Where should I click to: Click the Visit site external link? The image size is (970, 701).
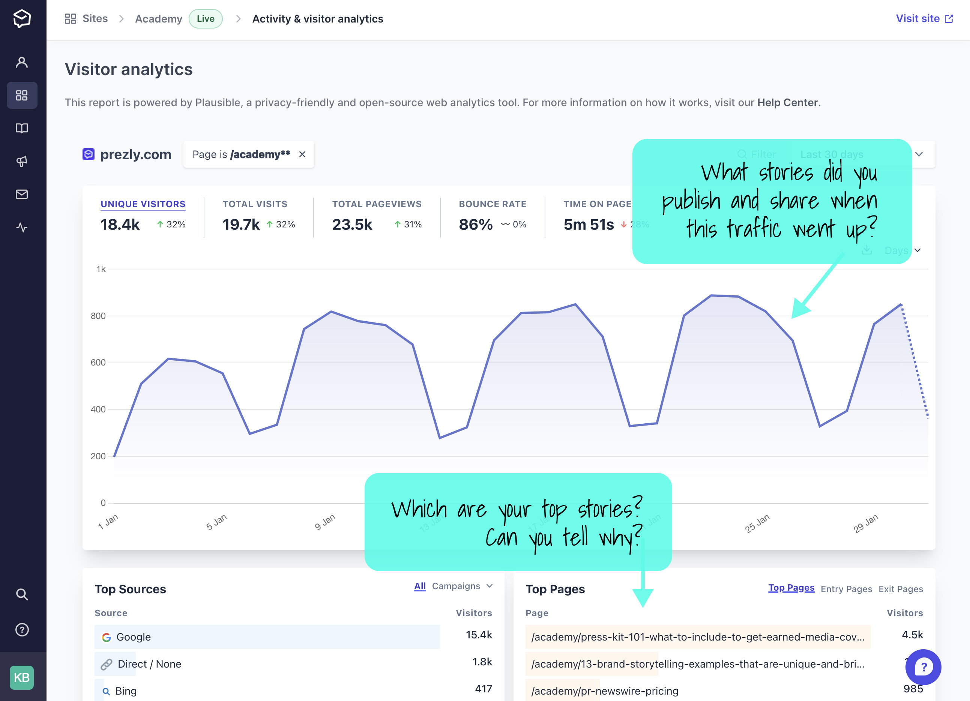coord(924,19)
